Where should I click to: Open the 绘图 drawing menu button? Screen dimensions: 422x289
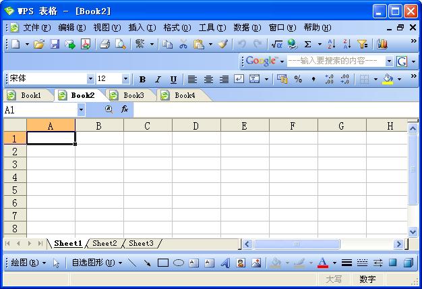coord(28,263)
